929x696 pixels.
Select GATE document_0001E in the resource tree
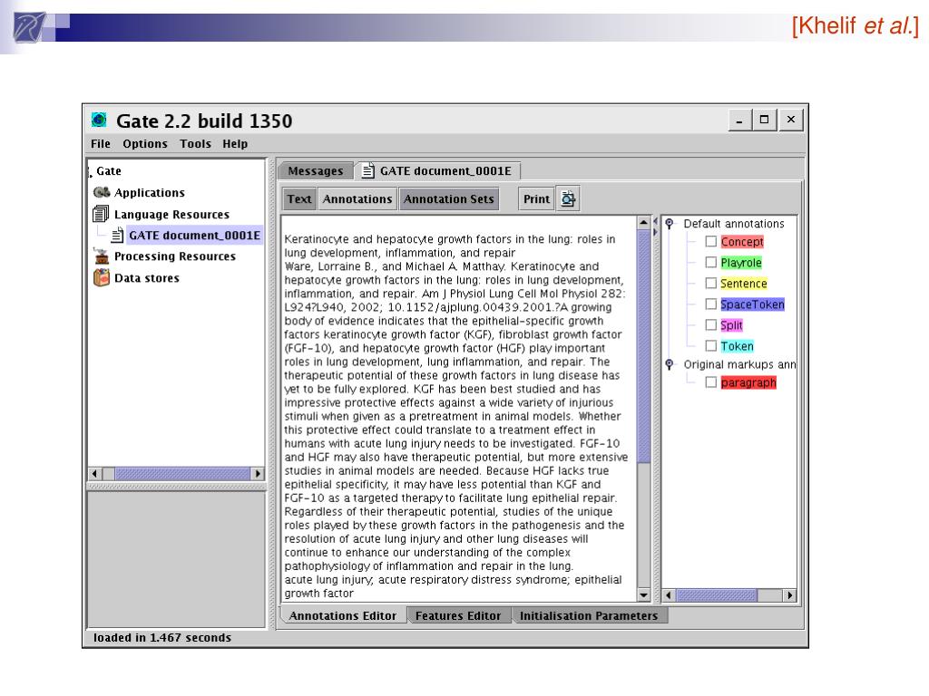pyautogui.click(x=194, y=235)
